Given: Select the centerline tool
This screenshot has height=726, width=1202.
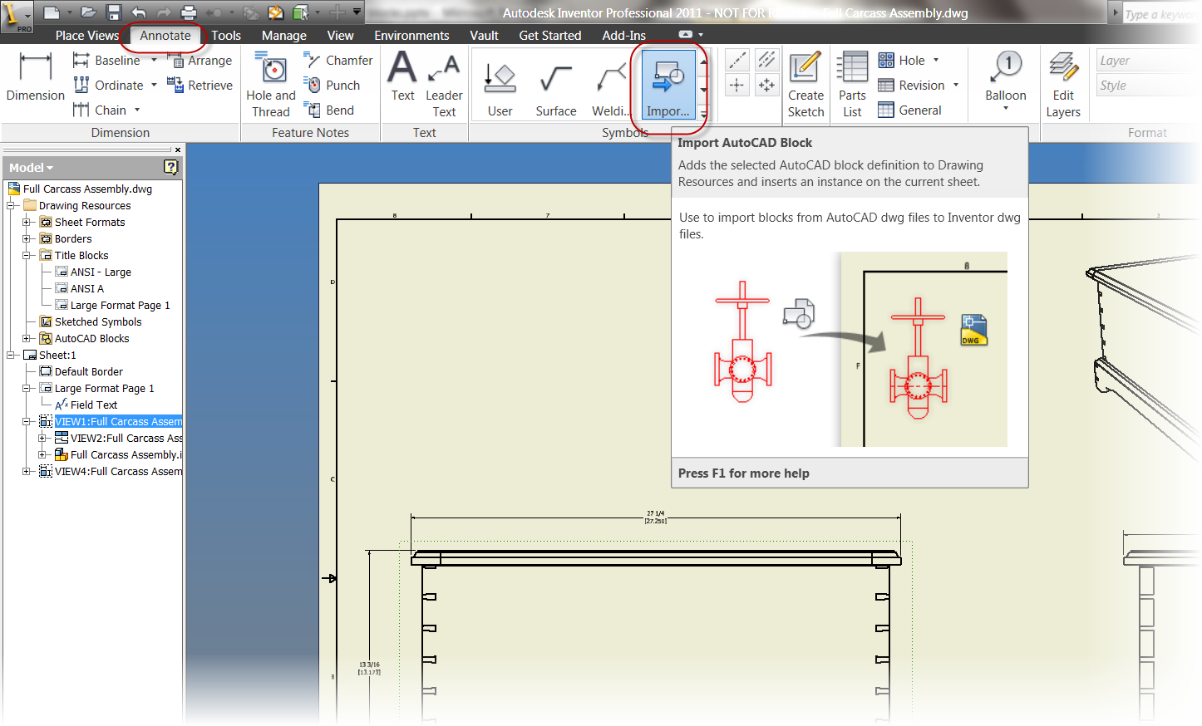Looking at the screenshot, I should [737, 60].
